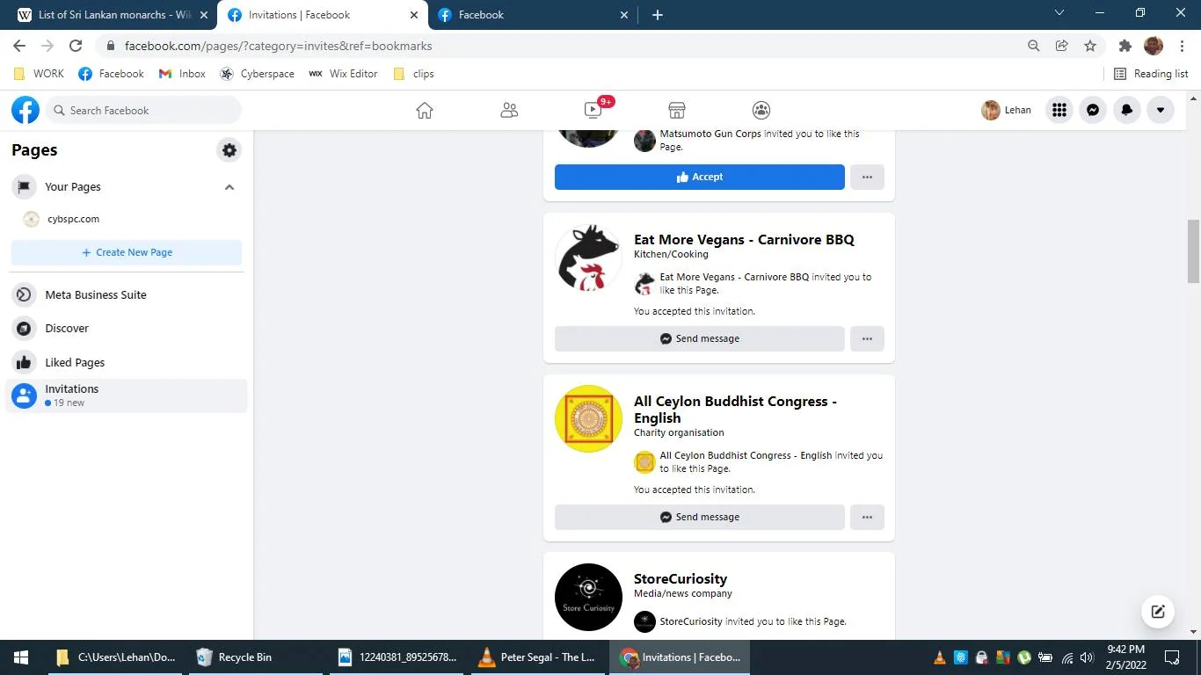
Task: Accept the Matsumoto Gun Corps invitation
Action: coord(700,177)
